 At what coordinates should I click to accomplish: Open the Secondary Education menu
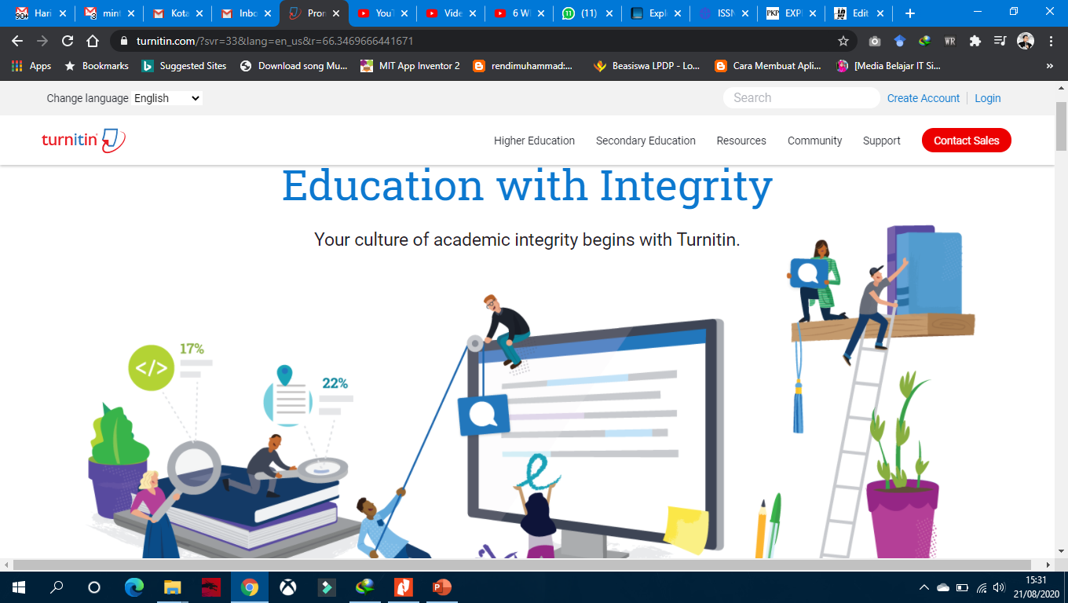pyautogui.click(x=646, y=141)
